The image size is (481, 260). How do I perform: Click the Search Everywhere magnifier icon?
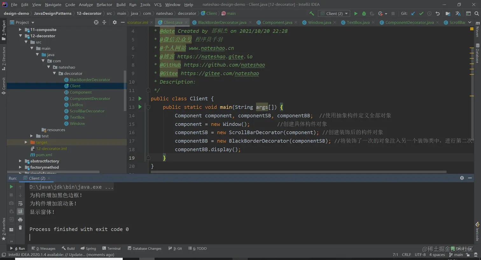point(477,13)
